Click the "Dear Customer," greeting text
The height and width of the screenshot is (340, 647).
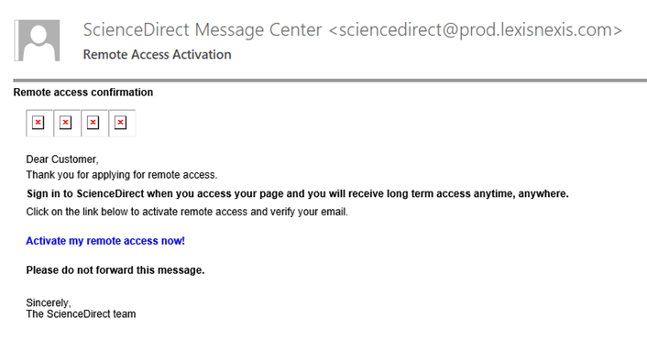tap(62, 159)
